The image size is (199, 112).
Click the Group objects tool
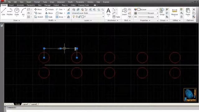162,12
